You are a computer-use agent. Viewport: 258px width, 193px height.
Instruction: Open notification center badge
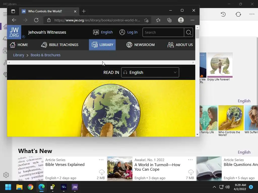pos(251,187)
